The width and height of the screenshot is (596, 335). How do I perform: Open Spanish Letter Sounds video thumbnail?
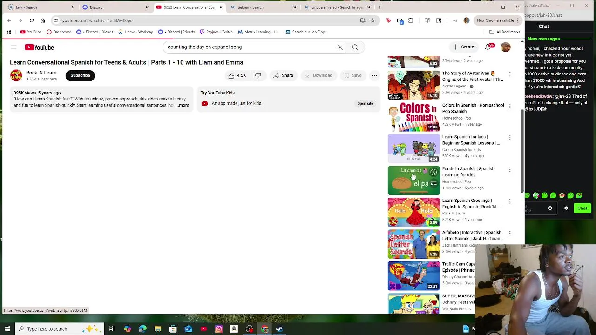413,244
